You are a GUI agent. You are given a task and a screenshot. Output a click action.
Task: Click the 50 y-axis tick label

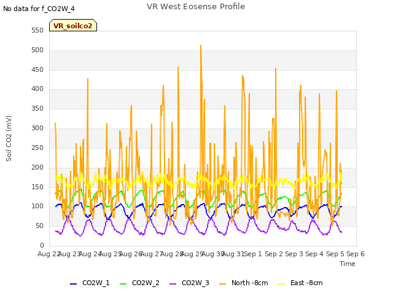pos(39,226)
